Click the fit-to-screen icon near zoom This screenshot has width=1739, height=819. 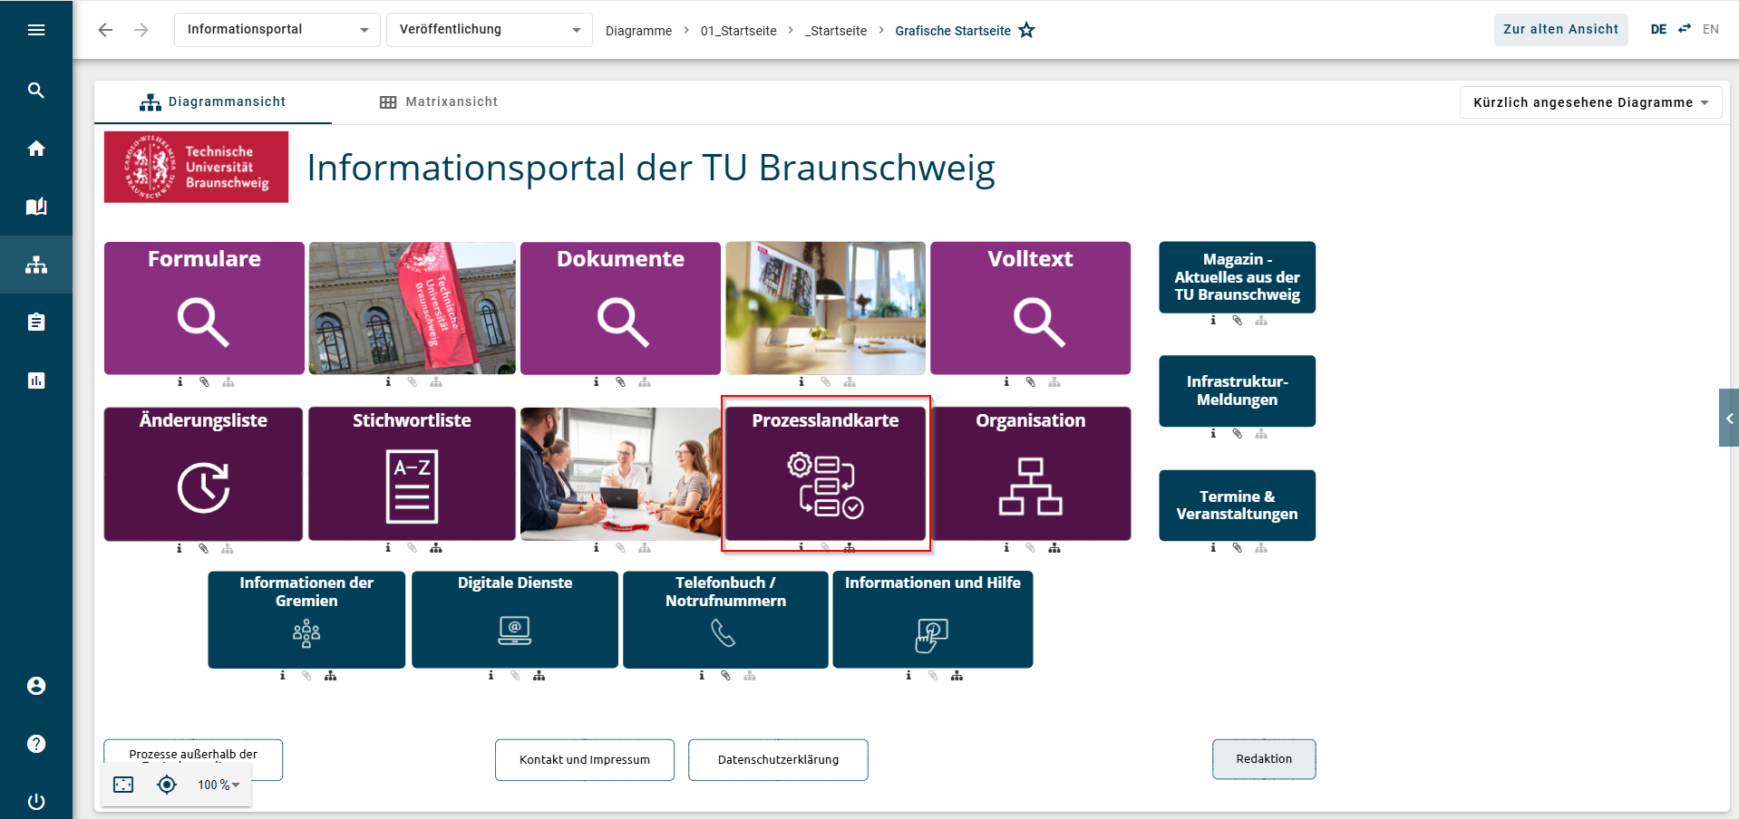point(123,785)
